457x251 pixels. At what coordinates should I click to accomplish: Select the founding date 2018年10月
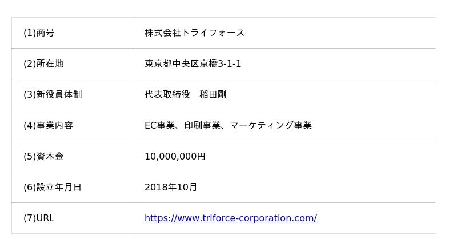click(x=171, y=187)
